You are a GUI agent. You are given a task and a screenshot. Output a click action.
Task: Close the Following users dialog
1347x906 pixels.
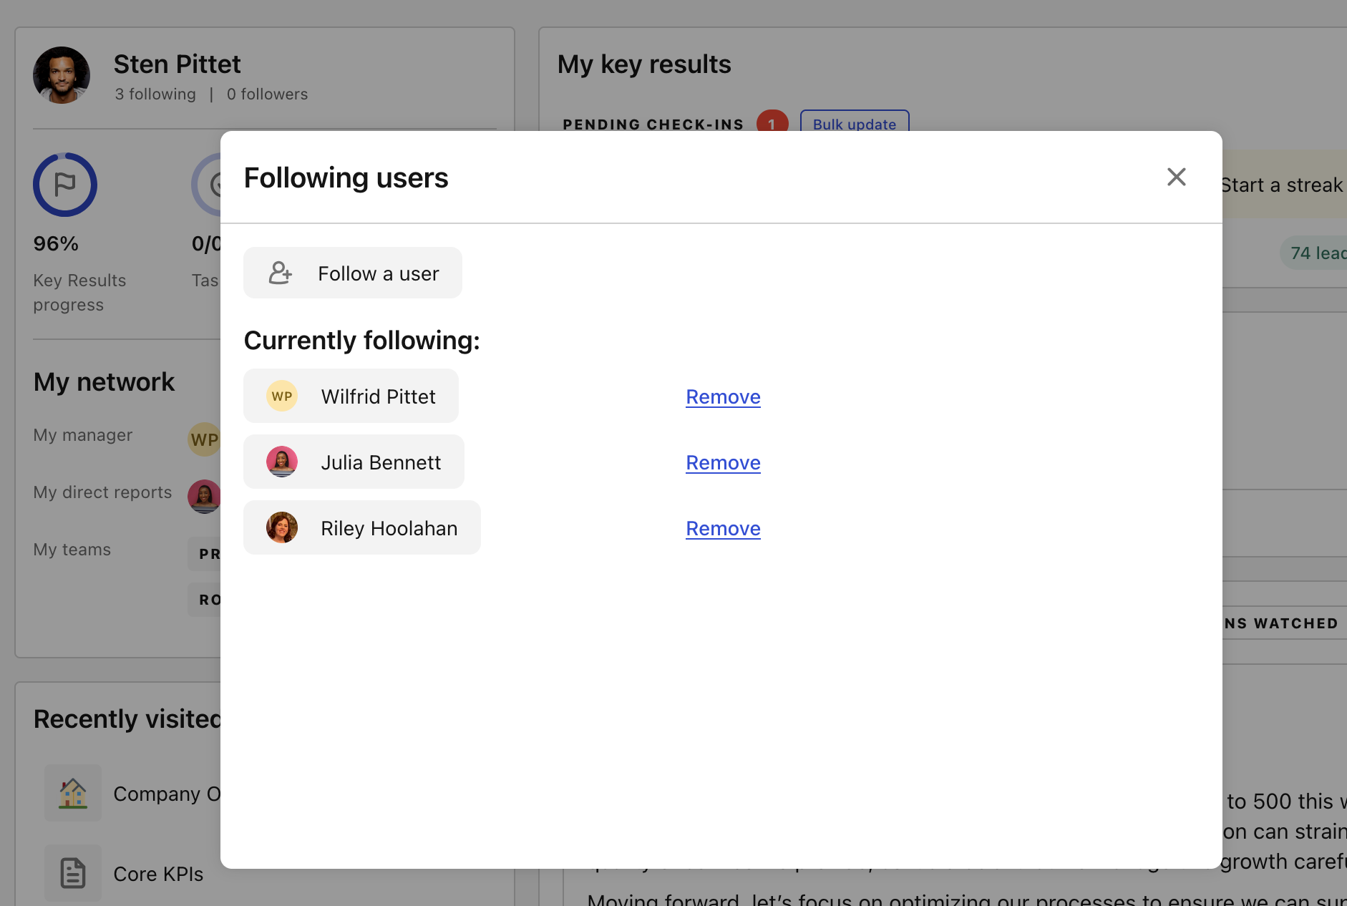point(1177,177)
